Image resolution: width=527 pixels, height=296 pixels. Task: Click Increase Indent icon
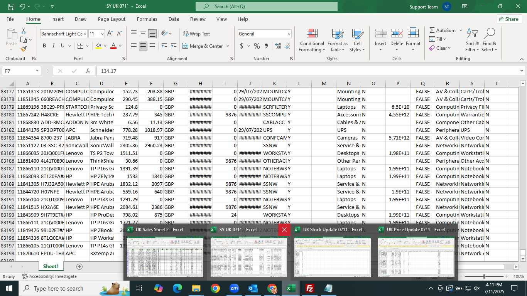(174, 46)
